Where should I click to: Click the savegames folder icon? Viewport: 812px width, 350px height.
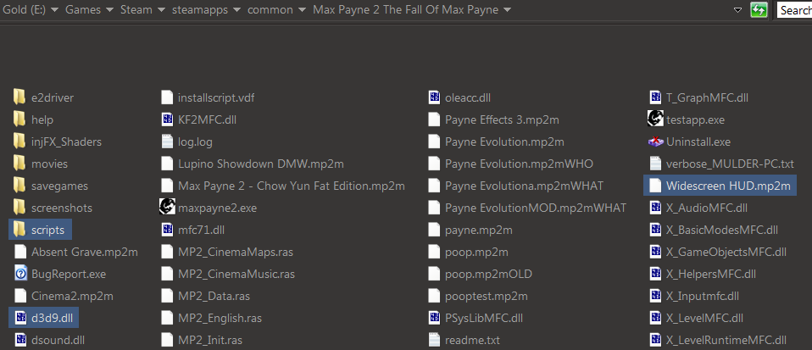point(20,185)
